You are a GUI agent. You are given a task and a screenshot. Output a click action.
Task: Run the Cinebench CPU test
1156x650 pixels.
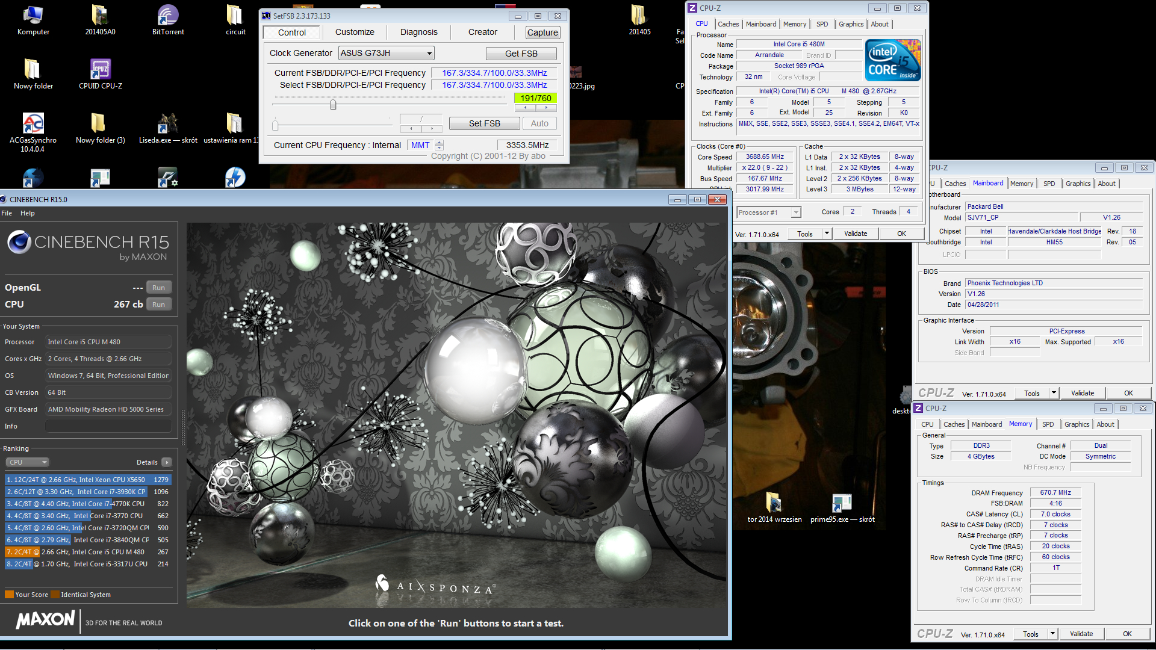click(x=158, y=305)
